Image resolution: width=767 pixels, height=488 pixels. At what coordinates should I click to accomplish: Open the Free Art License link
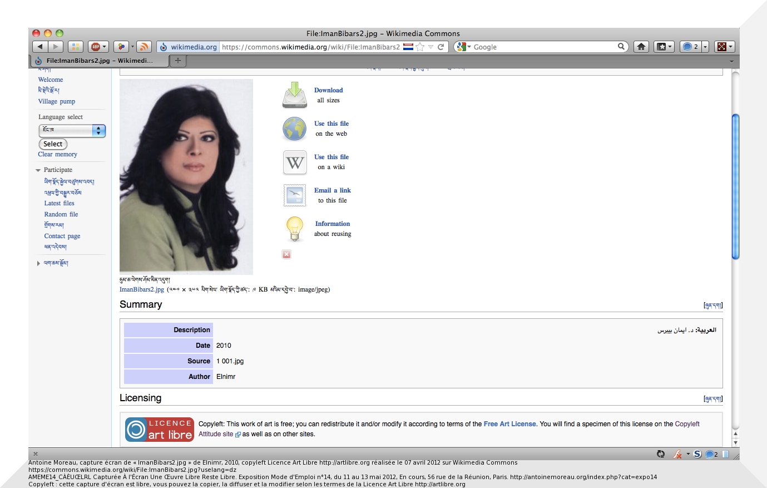(x=509, y=424)
